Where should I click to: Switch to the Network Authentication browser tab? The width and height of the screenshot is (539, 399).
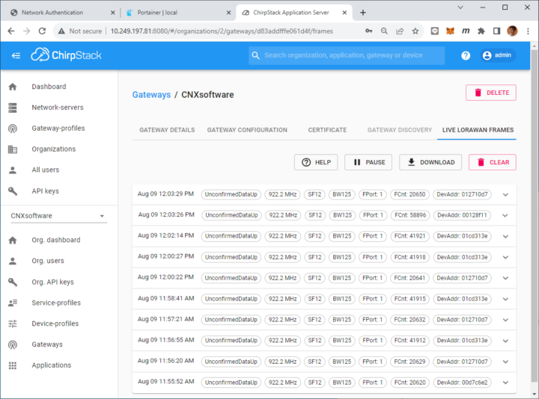(63, 13)
